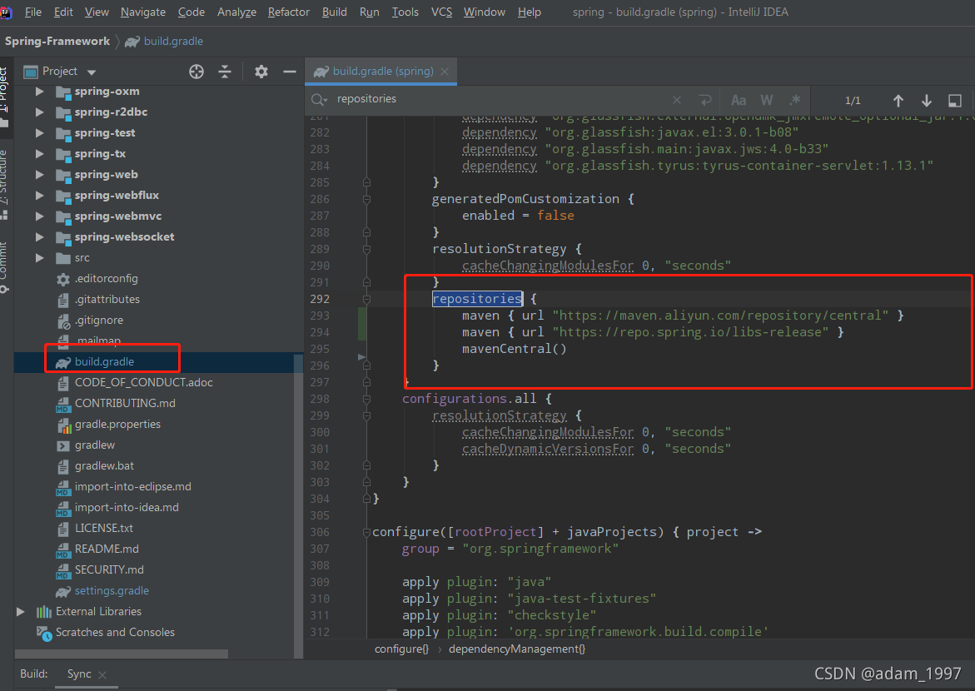
Task: Toggle Words (W) option in find bar
Action: coord(767,100)
